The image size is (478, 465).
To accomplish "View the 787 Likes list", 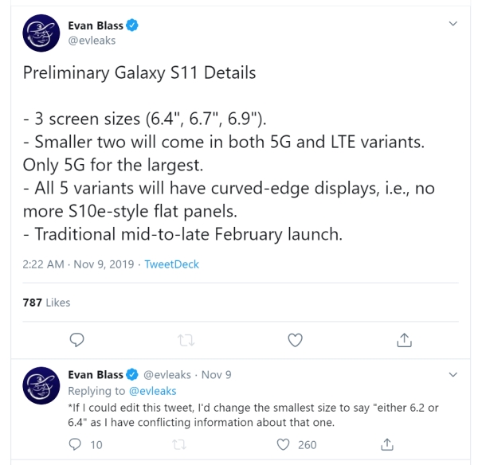I will [47, 302].
